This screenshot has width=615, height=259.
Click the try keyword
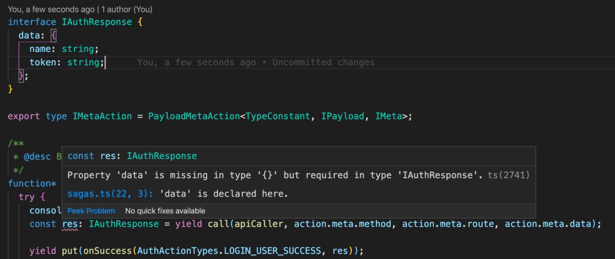tap(26, 197)
